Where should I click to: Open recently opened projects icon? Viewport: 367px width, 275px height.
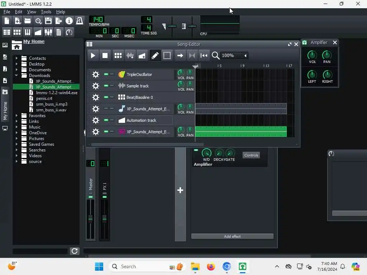pos(38,21)
